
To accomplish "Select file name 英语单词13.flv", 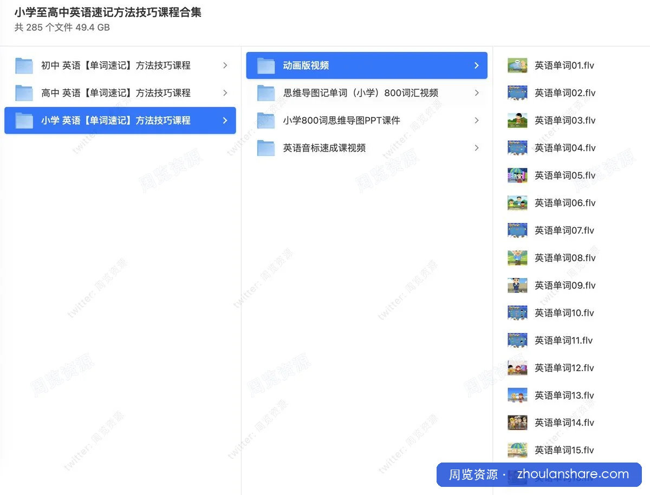I will tap(564, 395).
